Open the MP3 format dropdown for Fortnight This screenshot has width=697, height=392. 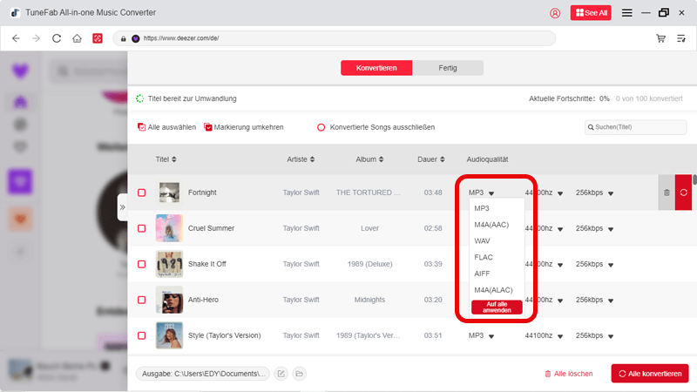click(x=481, y=193)
